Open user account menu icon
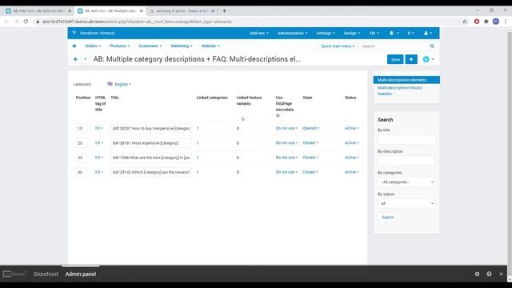Image resolution: width=512 pixels, height=288 pixels. pos(428,33)
